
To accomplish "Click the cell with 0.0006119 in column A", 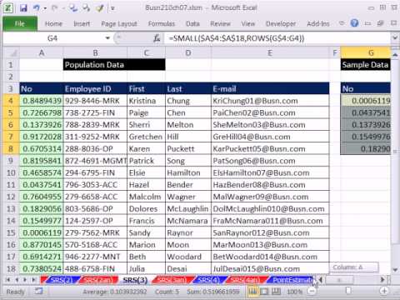I will tap(42, 232).
